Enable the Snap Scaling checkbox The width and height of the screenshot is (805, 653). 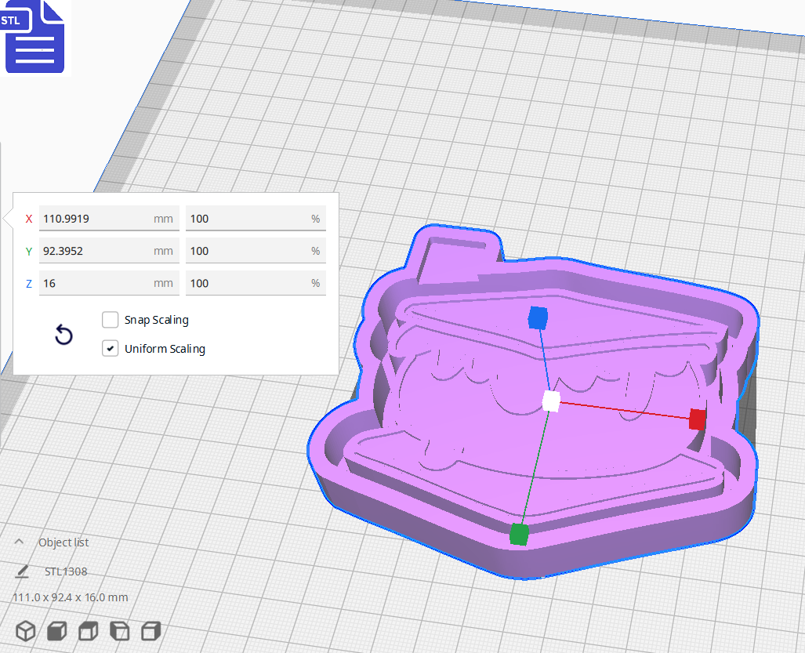[x=110, y=320]
